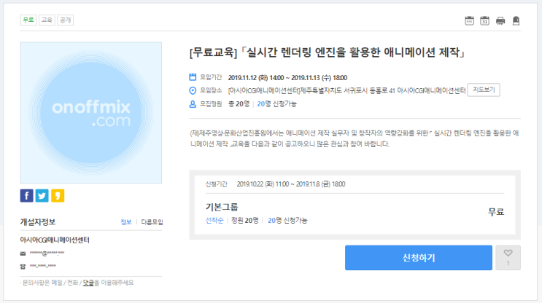Share the event on Facebook

coord(26,196)
